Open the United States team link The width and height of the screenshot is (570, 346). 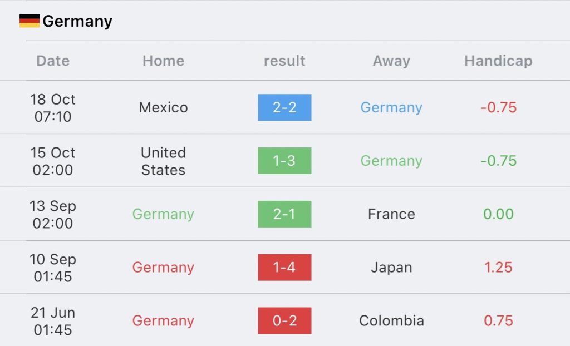[163, 161]
